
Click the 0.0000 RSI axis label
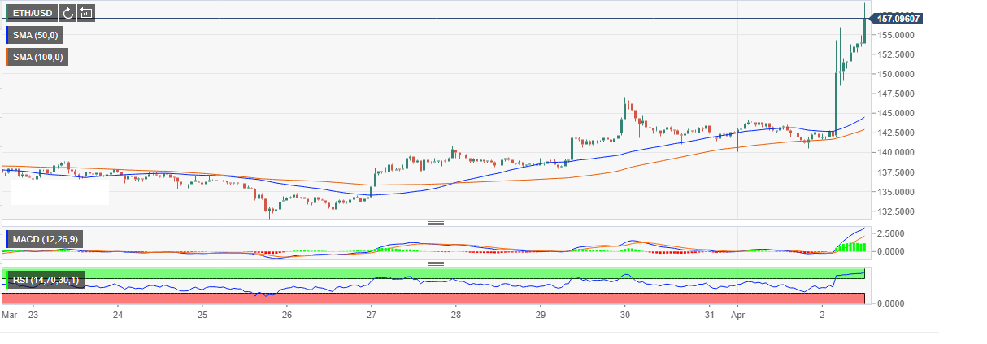[892, 303]
